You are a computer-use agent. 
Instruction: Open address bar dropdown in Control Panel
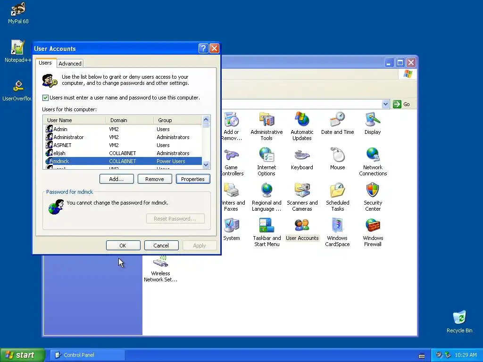point(385,104)
